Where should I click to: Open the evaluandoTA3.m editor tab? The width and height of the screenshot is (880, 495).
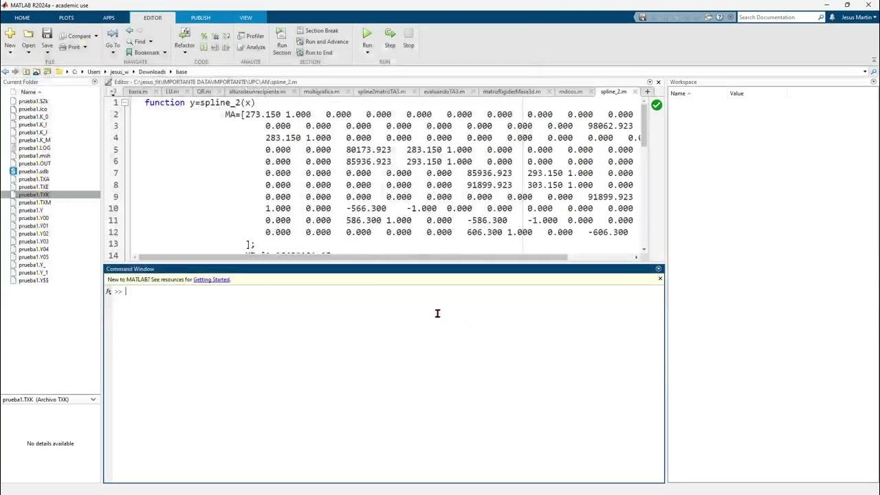point(445,91)
